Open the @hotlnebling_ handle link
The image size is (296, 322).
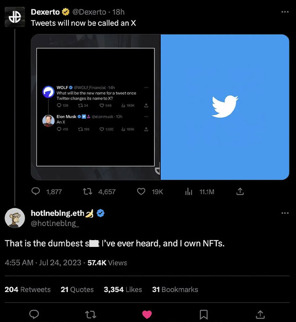(x=55, y=224)
